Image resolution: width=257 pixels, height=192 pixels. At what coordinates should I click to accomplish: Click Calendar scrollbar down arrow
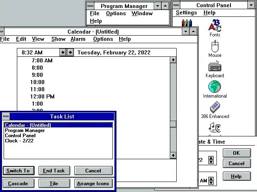[x=173, y=155]
